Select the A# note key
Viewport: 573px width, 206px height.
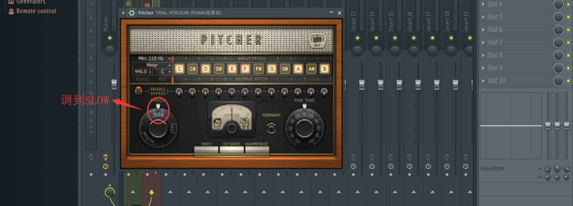tap(311, 69)
